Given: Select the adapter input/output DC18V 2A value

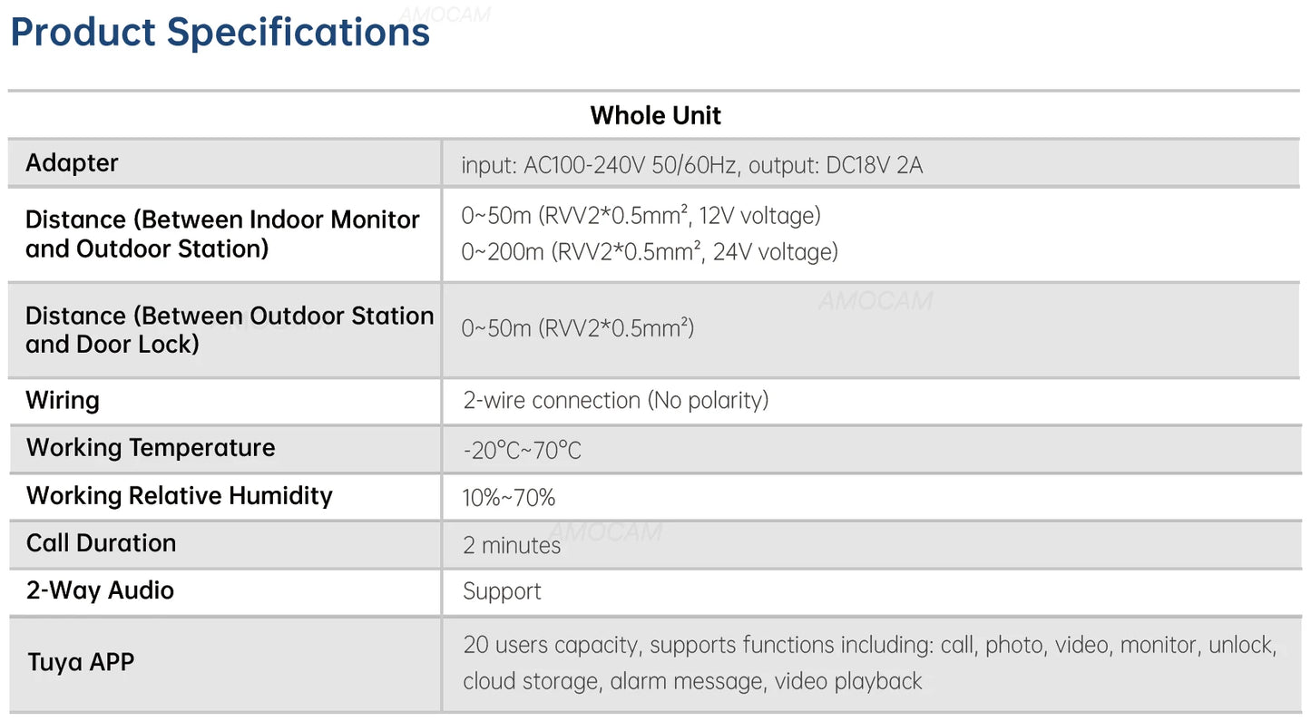Looking at the screenshot, I should (x=691, y=166).
